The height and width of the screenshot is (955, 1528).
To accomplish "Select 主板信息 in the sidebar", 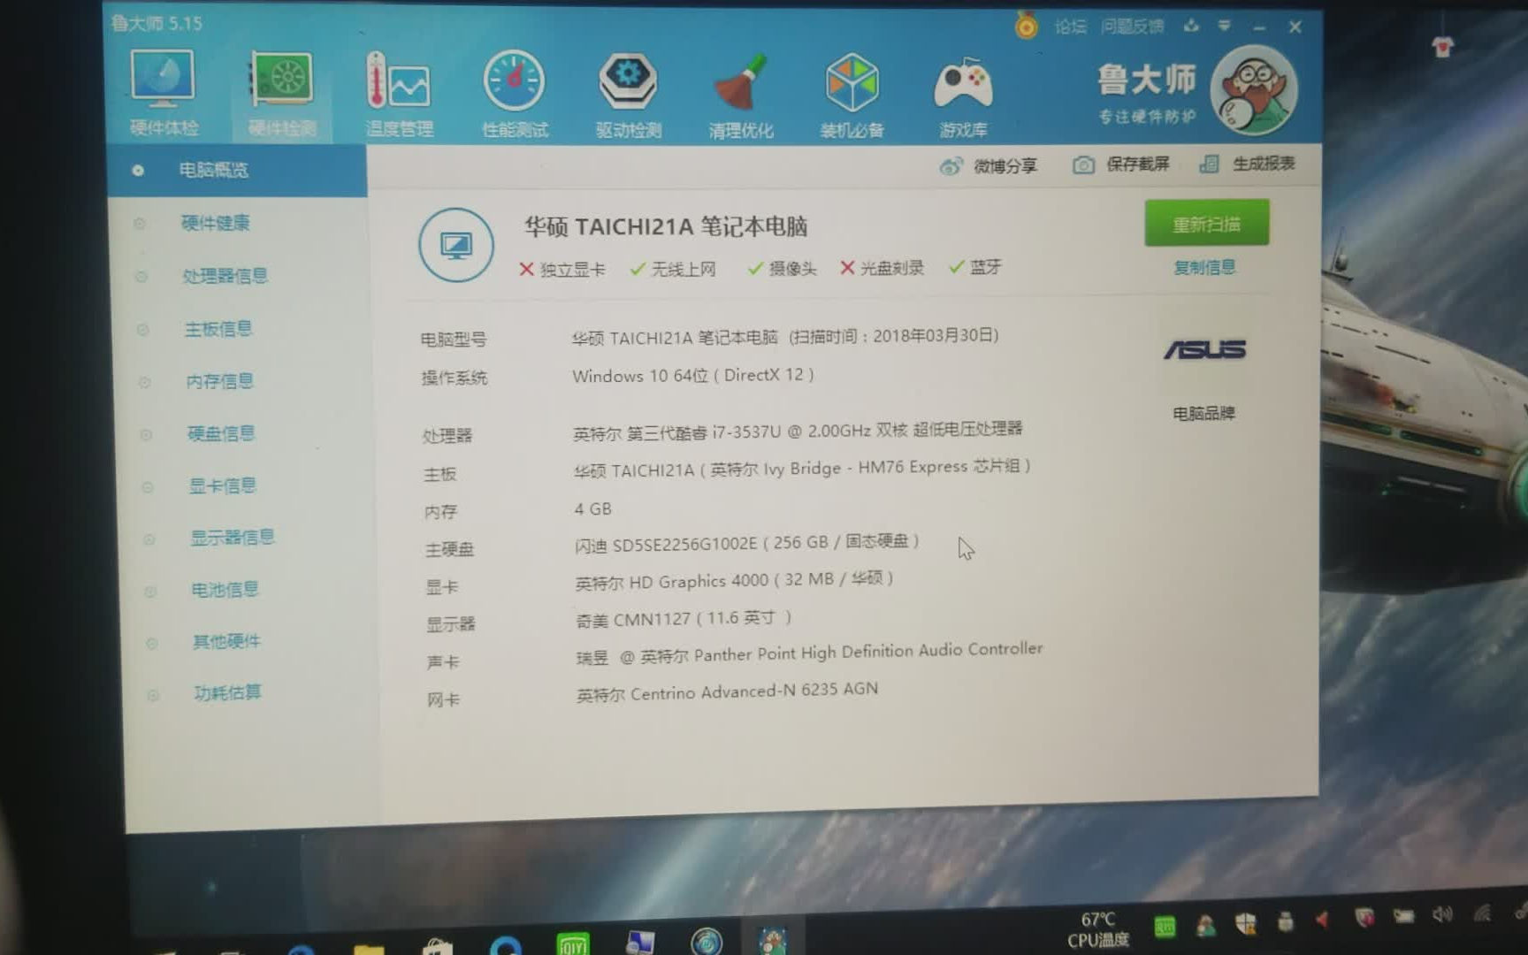I will click(x=218, y=329).
